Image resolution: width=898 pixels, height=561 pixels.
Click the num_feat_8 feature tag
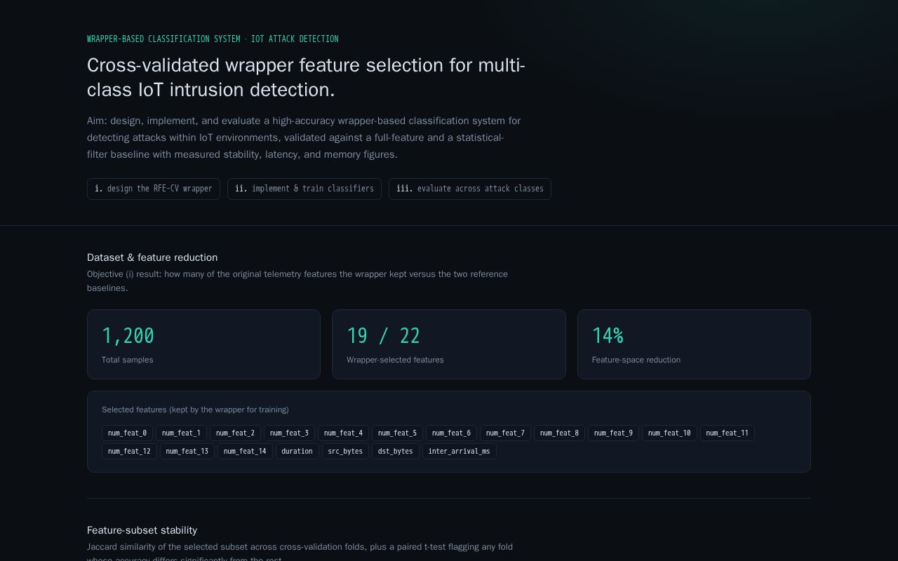(559, 433)
